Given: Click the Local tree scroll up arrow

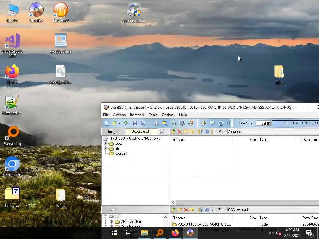Looking at the screenshot, I should tap(166, 217).
